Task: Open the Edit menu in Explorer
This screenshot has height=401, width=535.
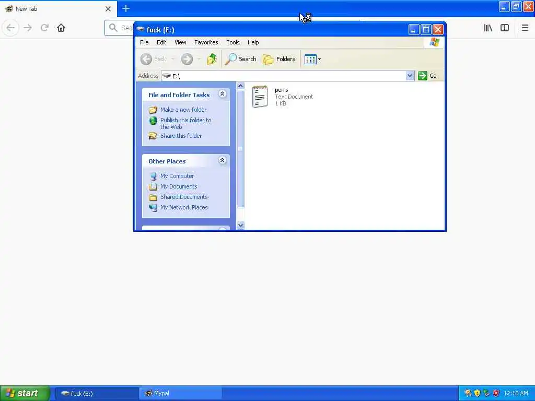Action: click(x=161, y=42)
